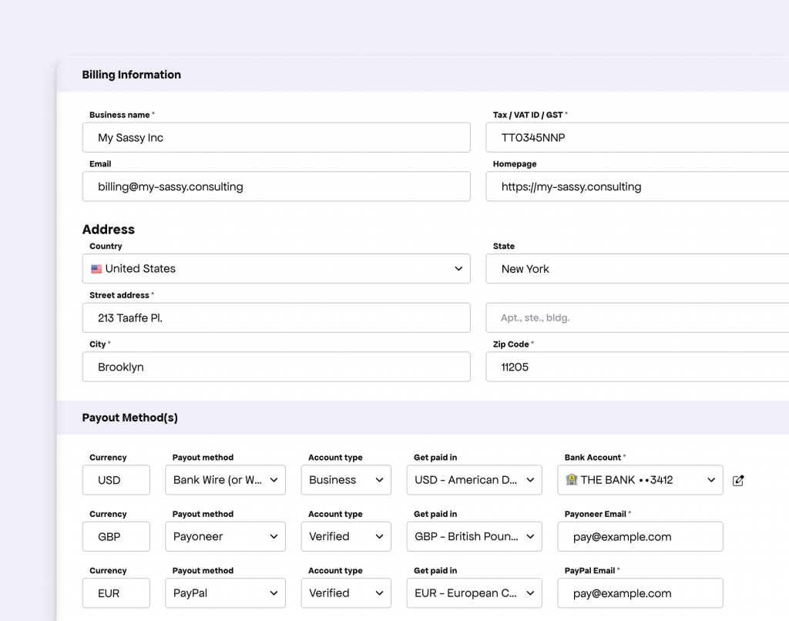Image resolution: width=789 pixels, height=621 pixels.
Task: Select the Payoneer Email field showing pay@example.com
Action: click(x=640, y=536)
